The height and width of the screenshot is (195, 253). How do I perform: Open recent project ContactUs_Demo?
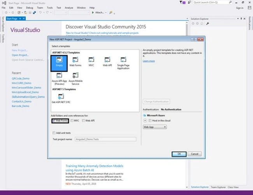22,101
